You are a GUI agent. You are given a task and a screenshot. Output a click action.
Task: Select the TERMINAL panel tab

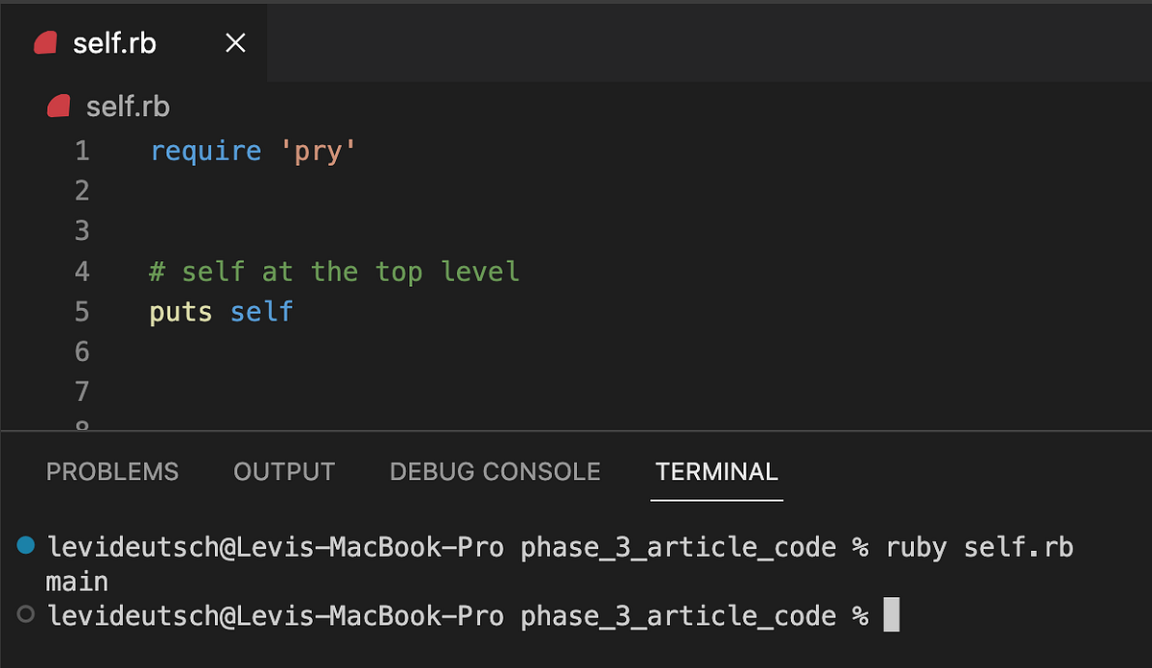[x=717, y=472]
